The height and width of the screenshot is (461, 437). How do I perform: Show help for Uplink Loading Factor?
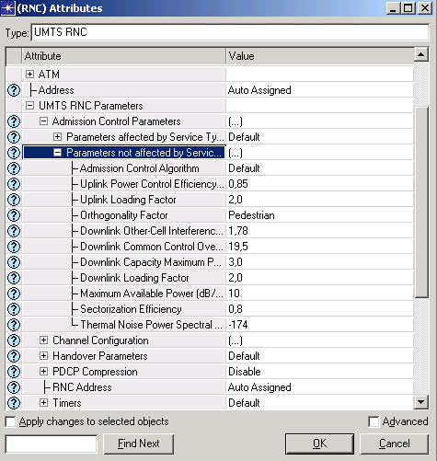[14, 200]
